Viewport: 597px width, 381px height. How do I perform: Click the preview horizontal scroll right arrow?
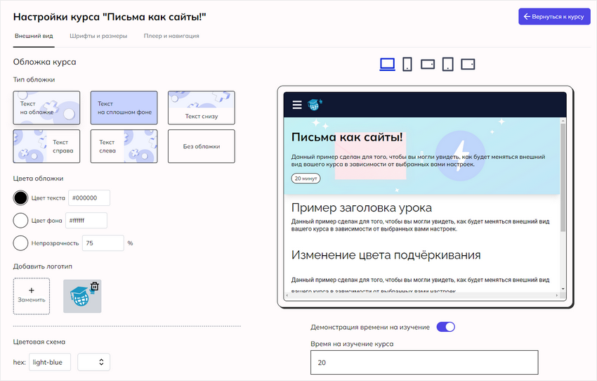click(x=557, y=295)
